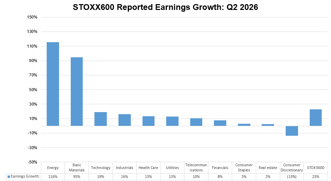This screenshot has height=181, width=331.
Task: Click the 116% value cell
Action: coord(53,177)
